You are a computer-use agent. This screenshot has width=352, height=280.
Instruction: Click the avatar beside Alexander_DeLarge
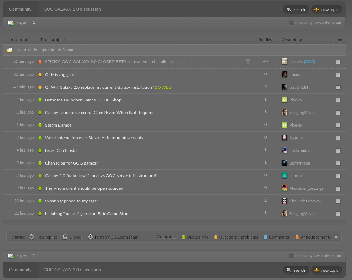pyautogui.click(x=285, y=188)
